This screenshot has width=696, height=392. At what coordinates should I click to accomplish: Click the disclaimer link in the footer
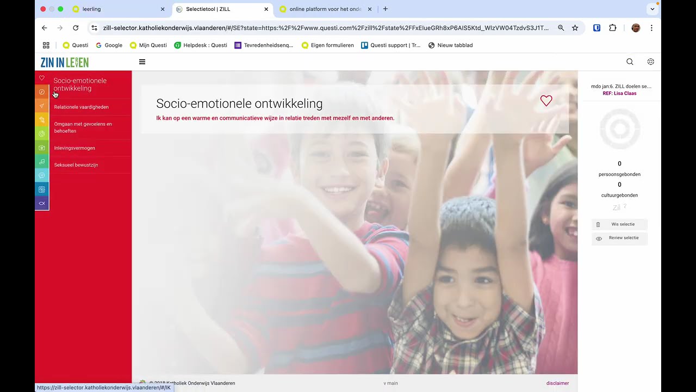tap(557, 383)
